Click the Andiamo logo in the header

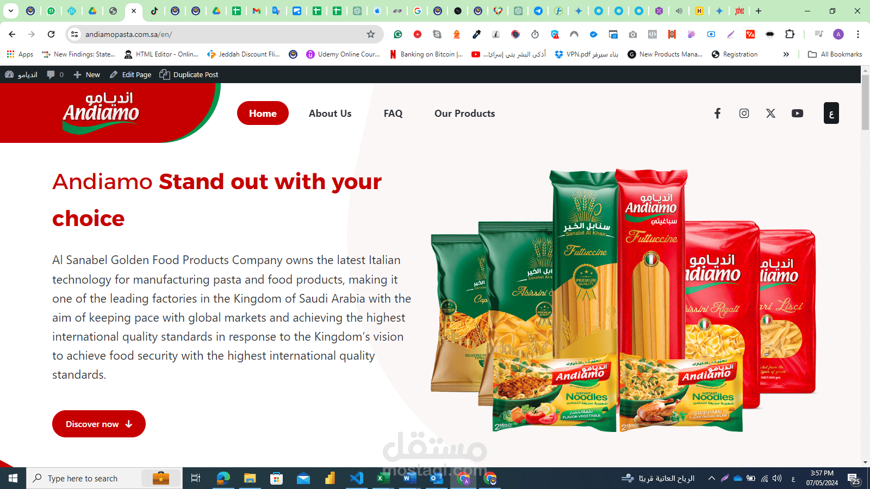pyautogui.click(x=101, y=112)
